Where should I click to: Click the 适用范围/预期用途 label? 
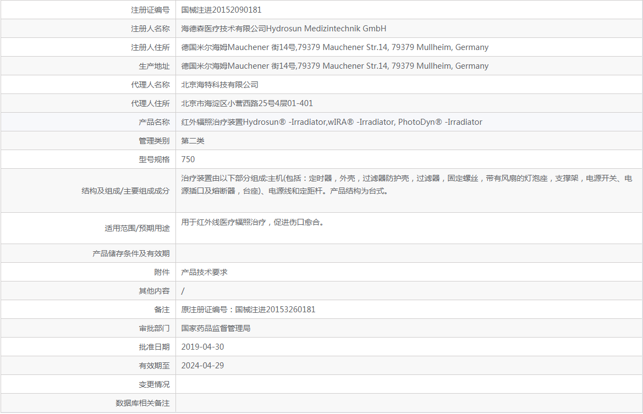(x=137, y=228)
